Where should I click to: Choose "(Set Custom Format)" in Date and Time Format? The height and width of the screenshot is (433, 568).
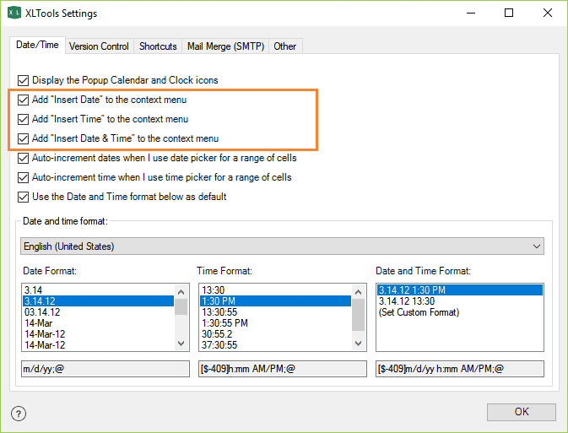click(x=460, y=312)
